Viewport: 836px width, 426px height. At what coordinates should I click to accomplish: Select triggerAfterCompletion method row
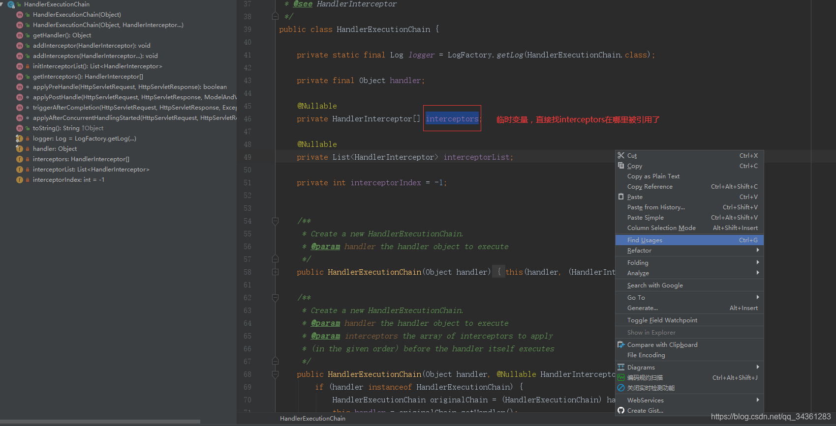point(135,108)
